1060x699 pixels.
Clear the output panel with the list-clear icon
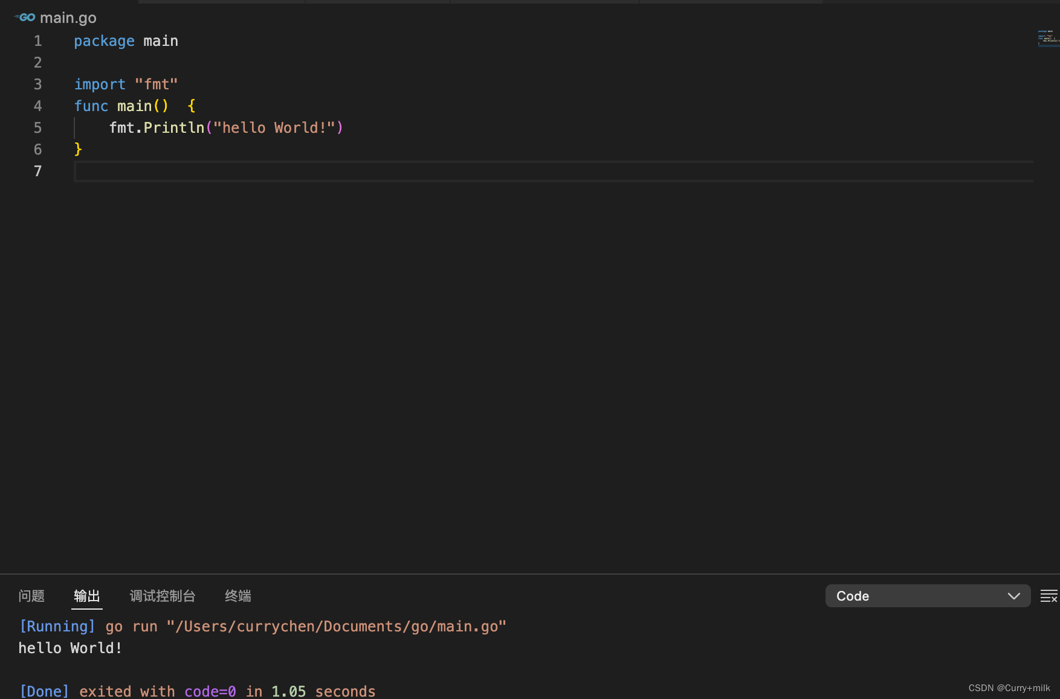point(1049,596)
